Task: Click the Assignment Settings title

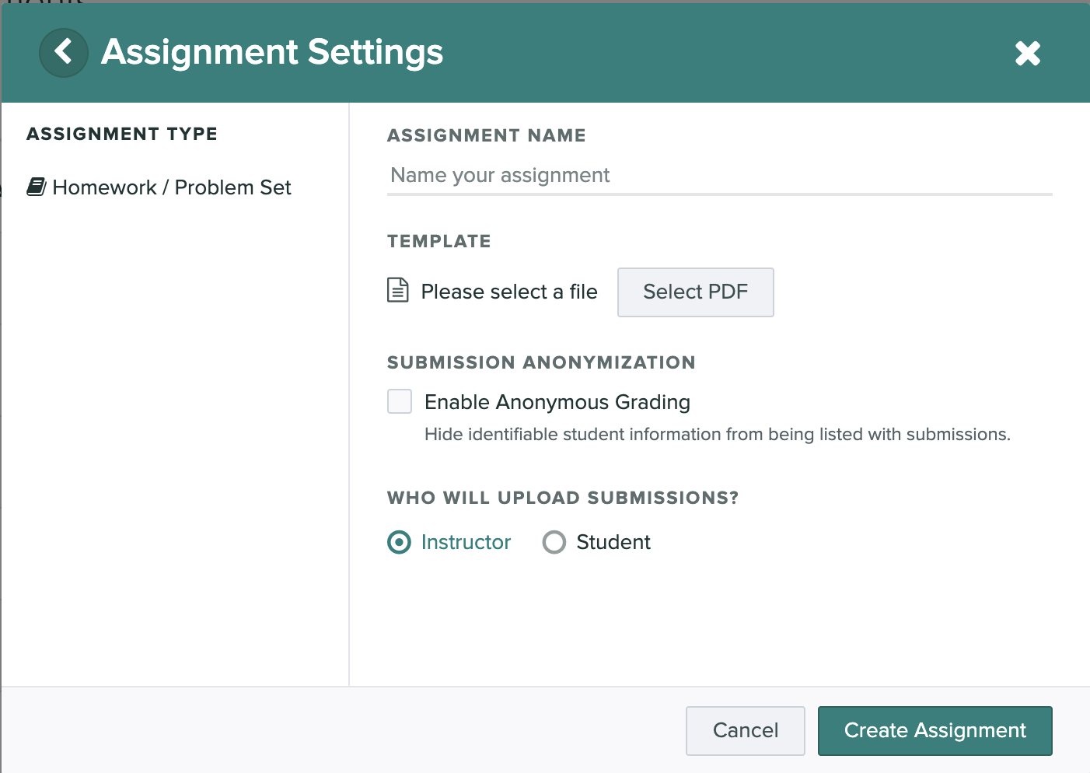Action: coord(272,52)
